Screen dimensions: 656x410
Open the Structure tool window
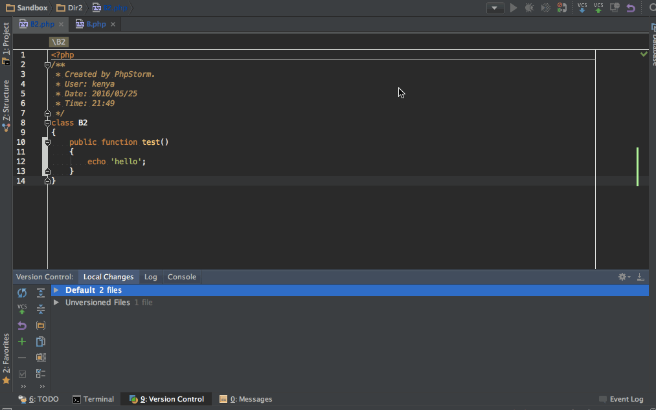[x=6, y=105]
